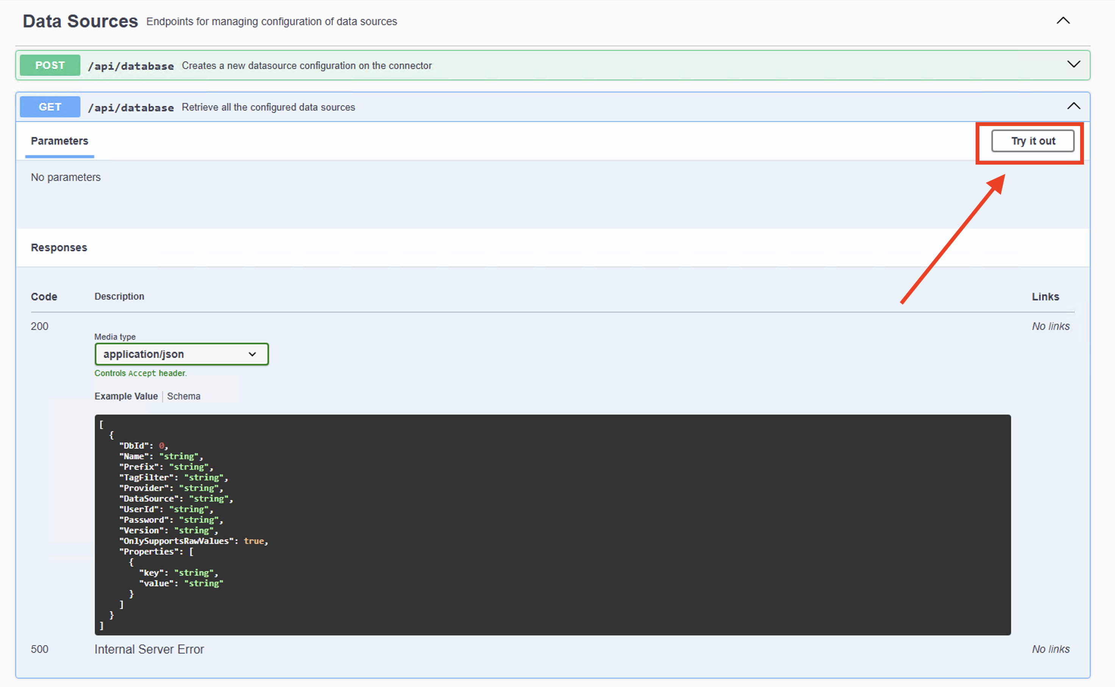Click the "TagFilter": "string" line
1115x687 pixels.
174,477
